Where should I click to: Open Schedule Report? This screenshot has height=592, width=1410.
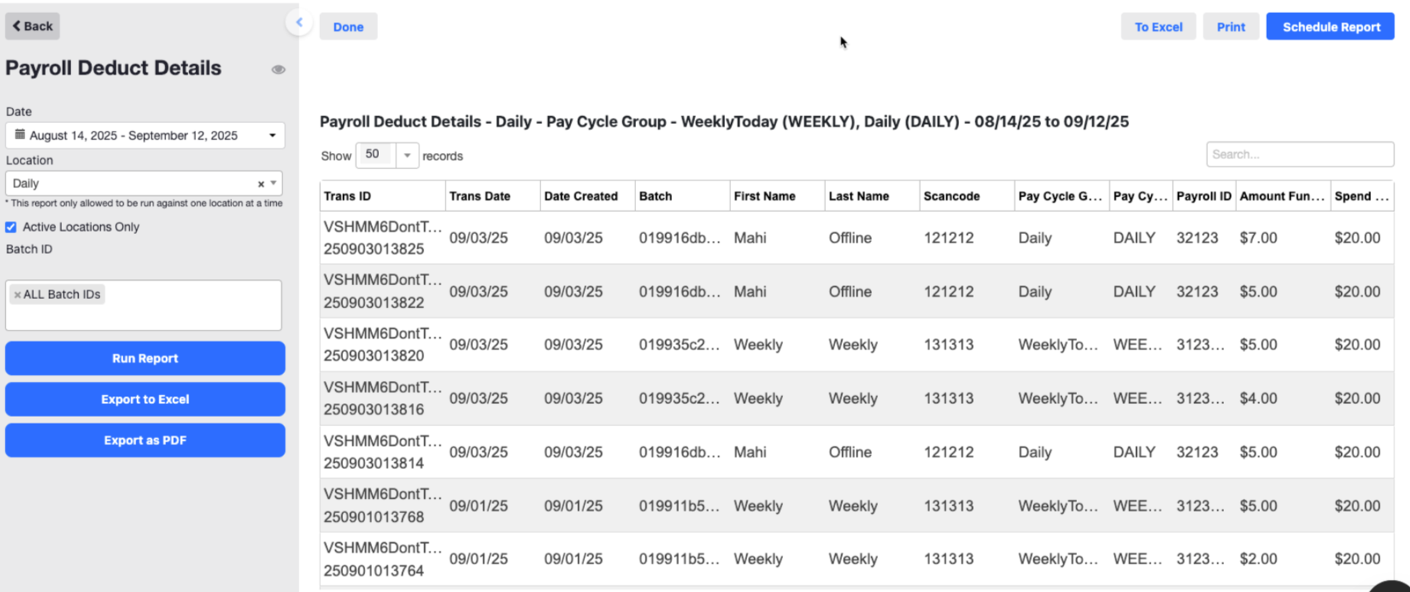tap(1330, 27)
